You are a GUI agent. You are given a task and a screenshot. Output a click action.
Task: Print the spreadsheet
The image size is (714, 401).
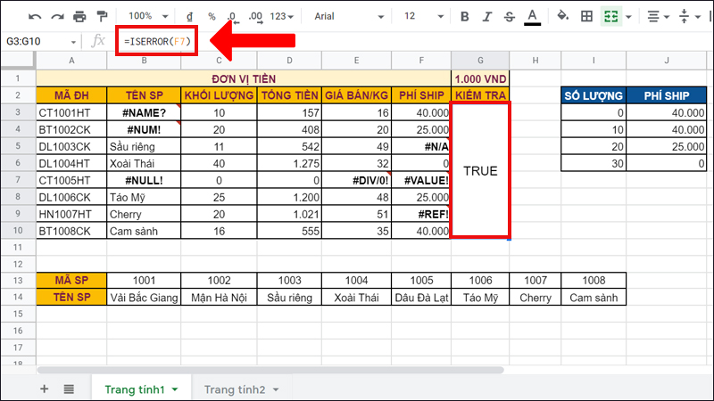pyautogui.click(x=79, y=17)
